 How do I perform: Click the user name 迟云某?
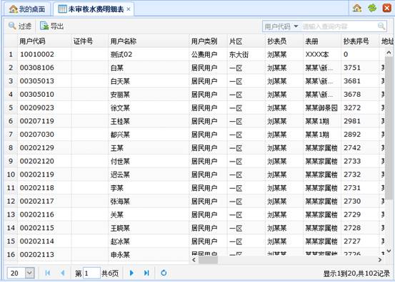[120, 174]
